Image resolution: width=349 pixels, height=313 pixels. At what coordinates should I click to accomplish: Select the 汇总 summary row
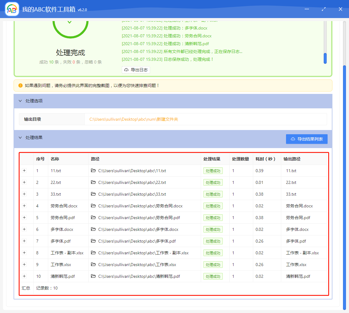coord(26,288)
